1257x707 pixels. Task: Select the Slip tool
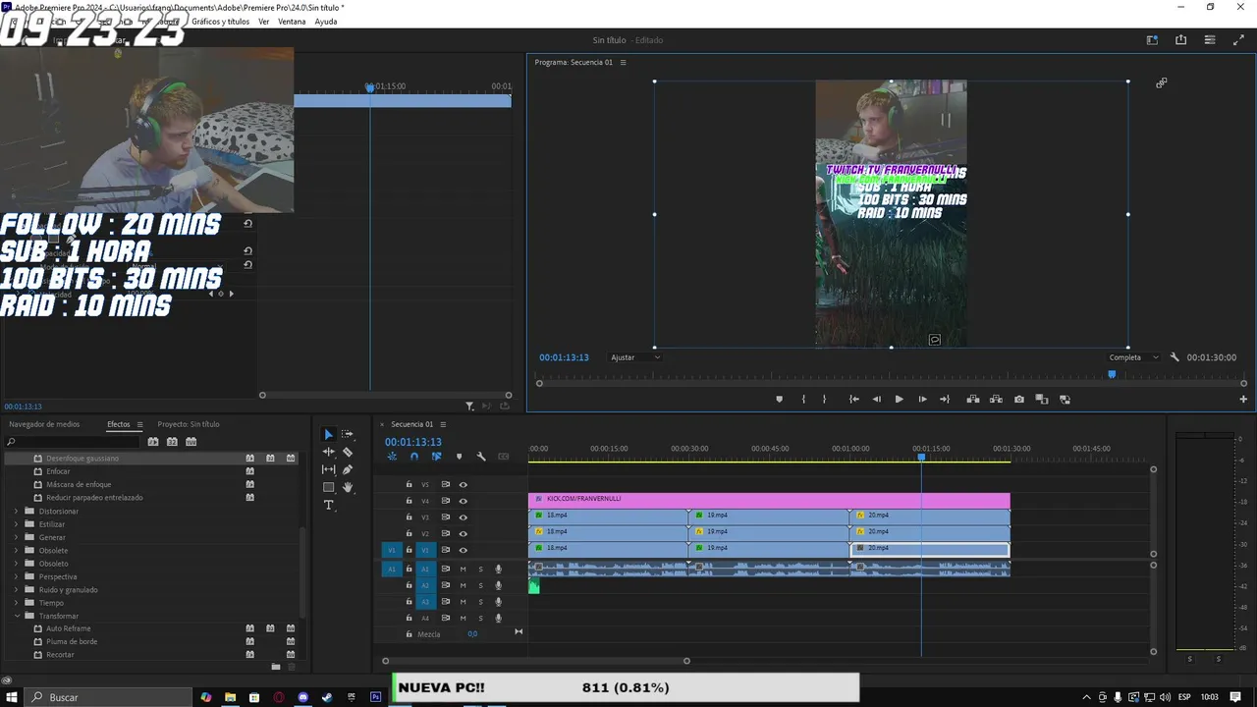(328, 469)
